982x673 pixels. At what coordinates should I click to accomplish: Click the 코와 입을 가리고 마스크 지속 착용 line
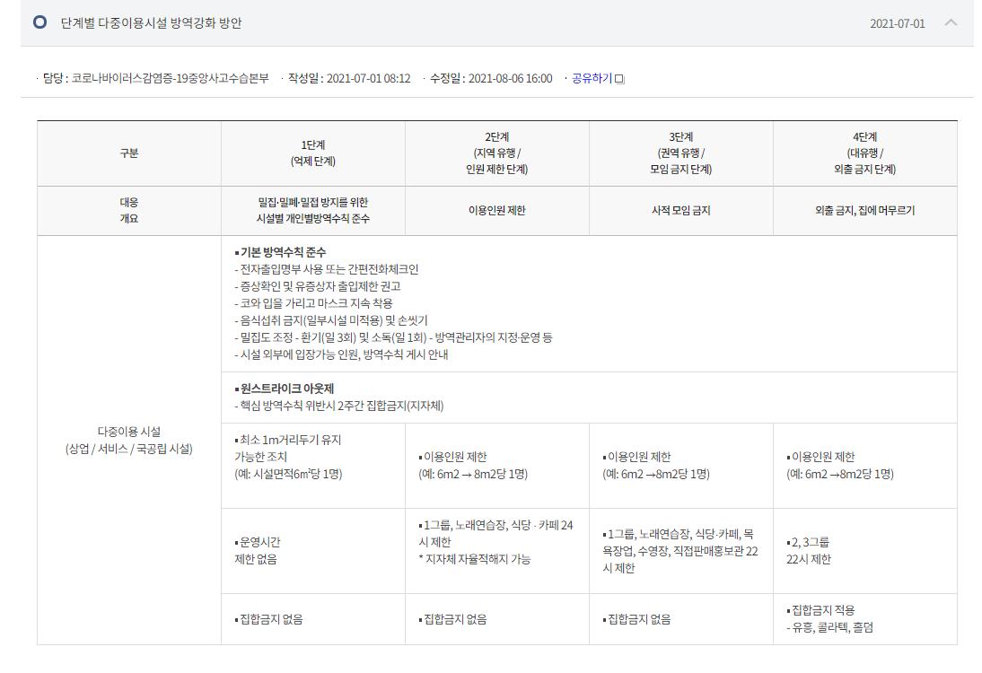[314, 303]
